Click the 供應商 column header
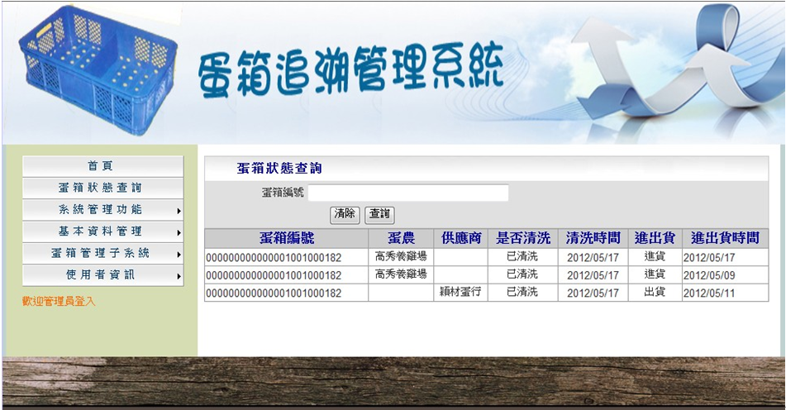The width and height of the screenshot is (786, 410). (460, 238)
